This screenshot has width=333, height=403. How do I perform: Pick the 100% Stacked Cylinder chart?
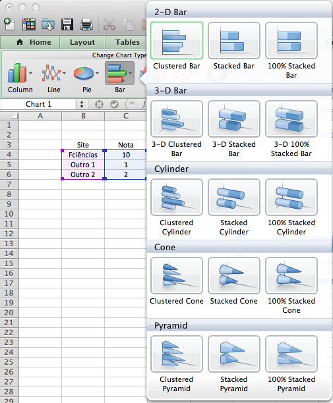[291, 197]
